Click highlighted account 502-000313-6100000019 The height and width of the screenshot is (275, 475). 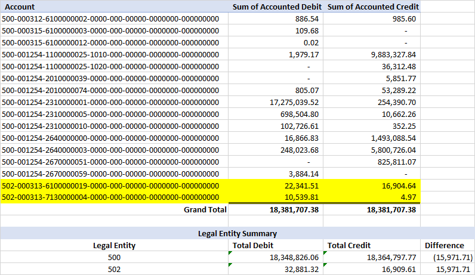point(114,186)
